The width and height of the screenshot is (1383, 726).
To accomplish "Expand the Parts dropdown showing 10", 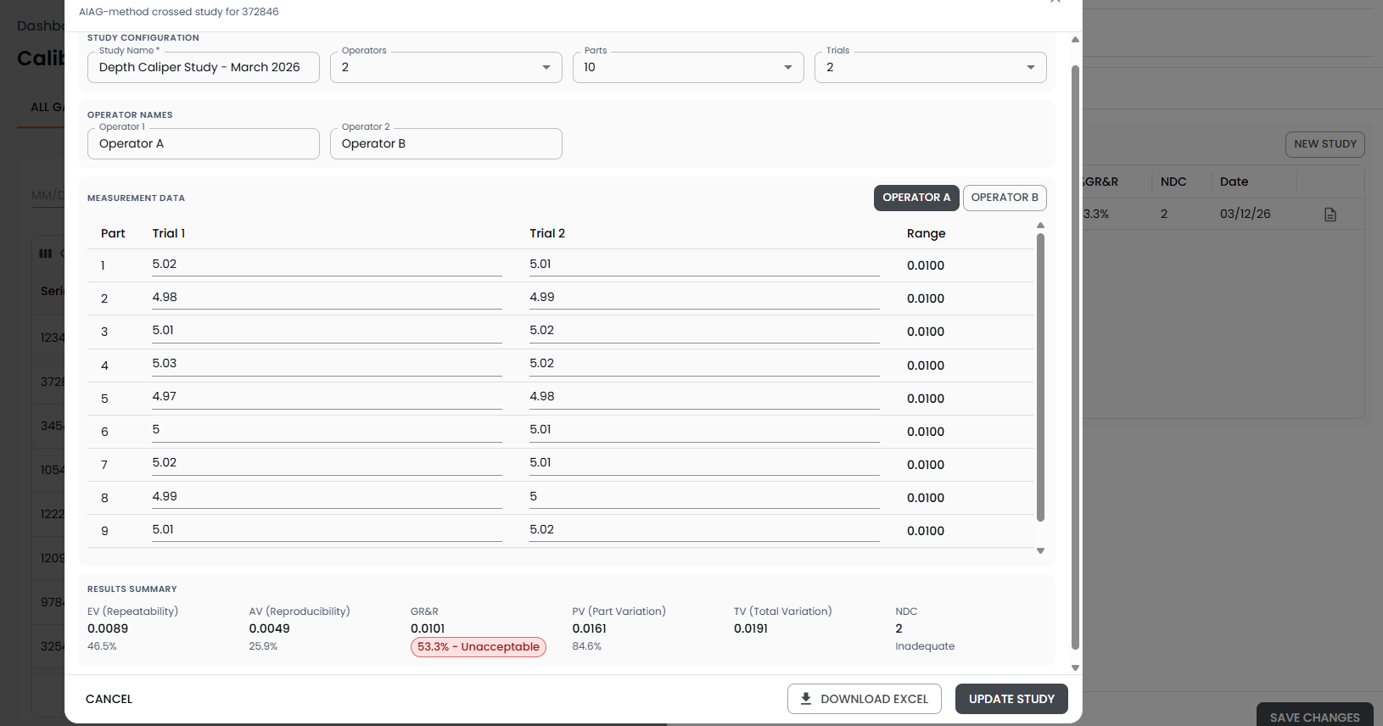I will pos(687,68).
